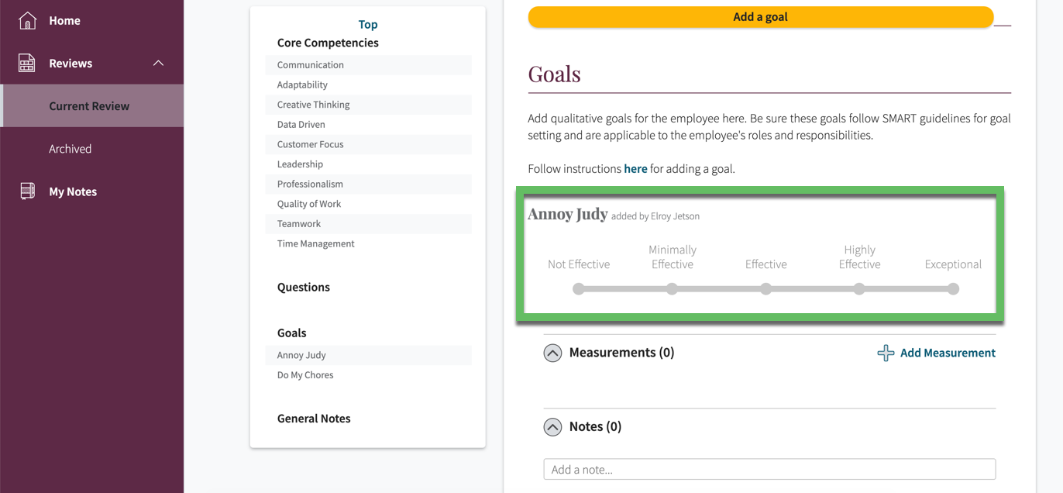Select Minimally Effective rating point
Image resolution: width=1063 pixels, height=493 pixels.
tap(673, 289)
